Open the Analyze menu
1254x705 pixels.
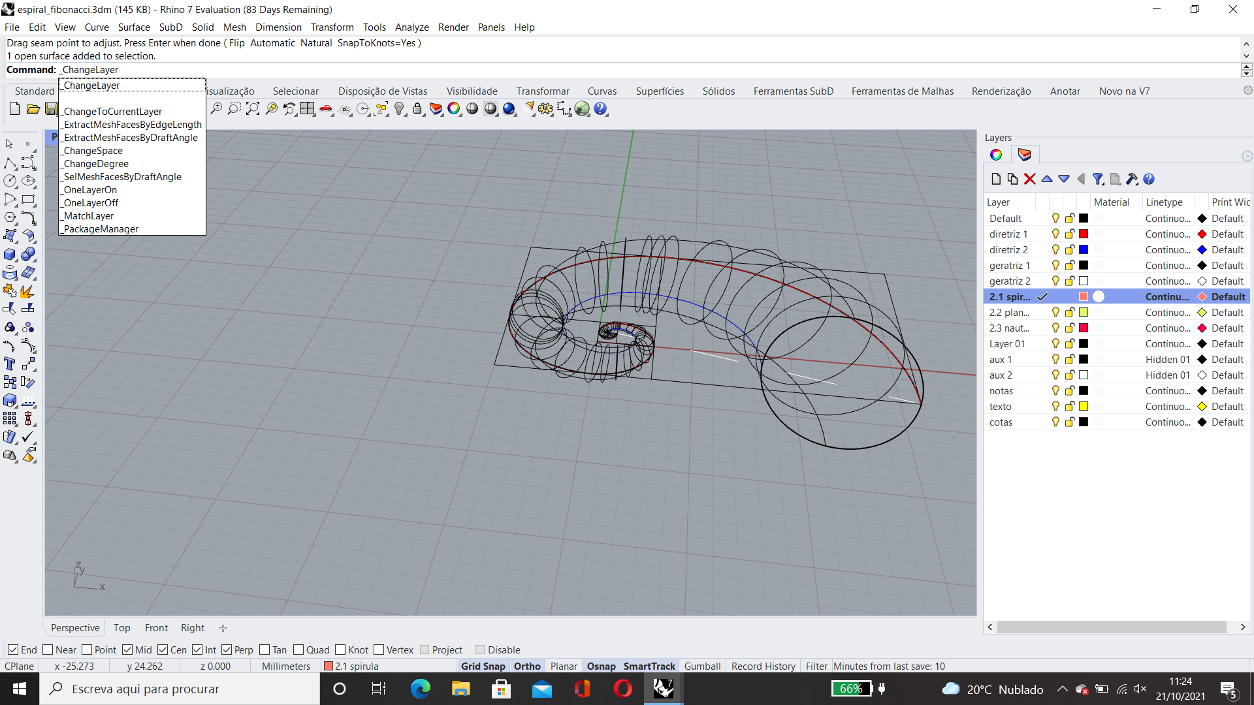[x=411, y=27]
